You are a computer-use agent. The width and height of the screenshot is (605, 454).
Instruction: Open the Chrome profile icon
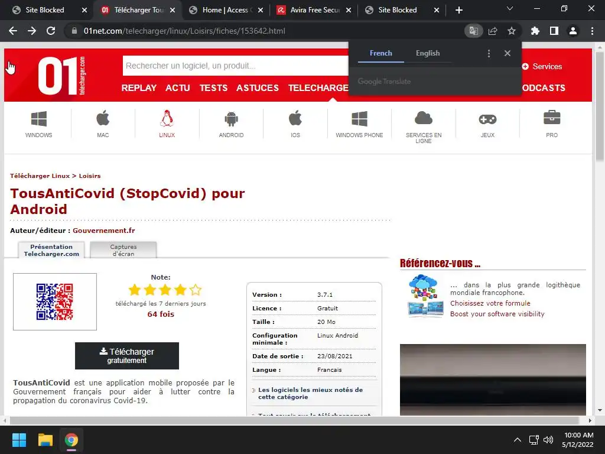[573, 31]
